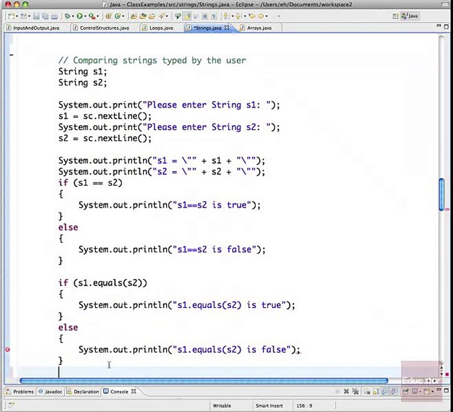Toggle Scroll Lock in Console toolbar
This screenshot has width=453, height=412.
[376, 392]
